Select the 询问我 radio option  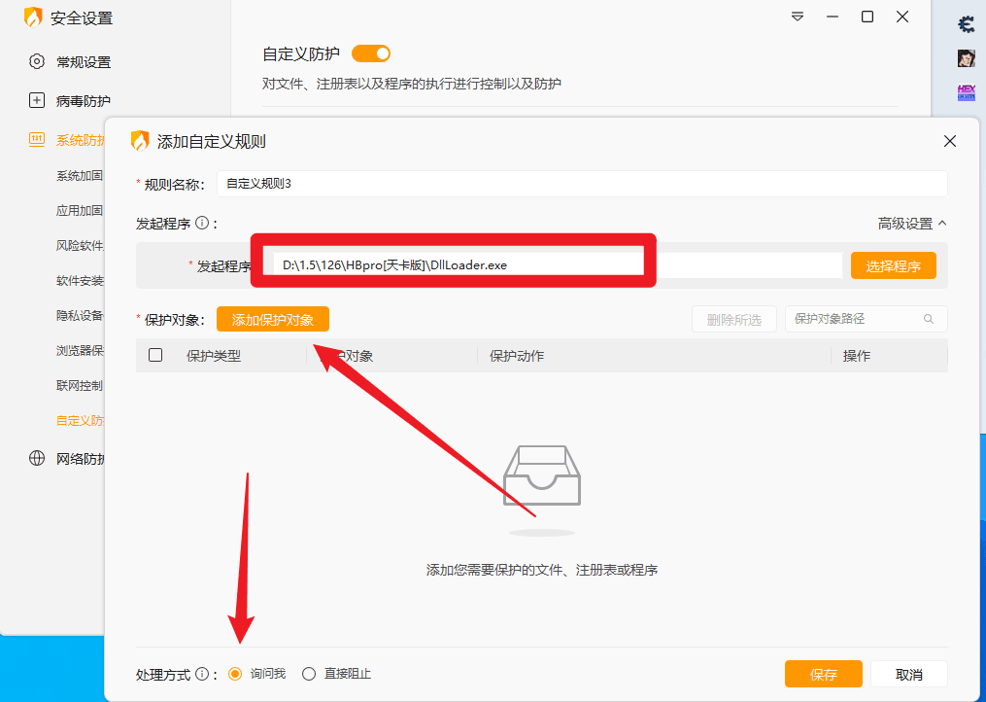235,674
